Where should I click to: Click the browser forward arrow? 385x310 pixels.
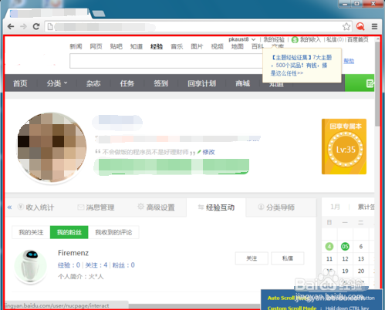point(23,26)
